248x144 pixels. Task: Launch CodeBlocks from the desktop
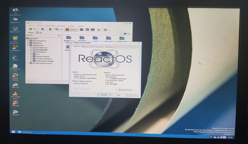coord(15,48)
